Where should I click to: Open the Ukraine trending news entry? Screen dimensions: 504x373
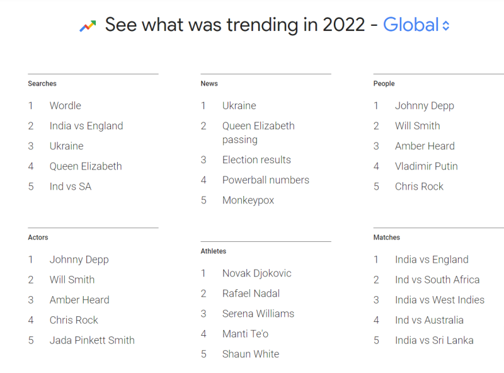coord(239,105)
